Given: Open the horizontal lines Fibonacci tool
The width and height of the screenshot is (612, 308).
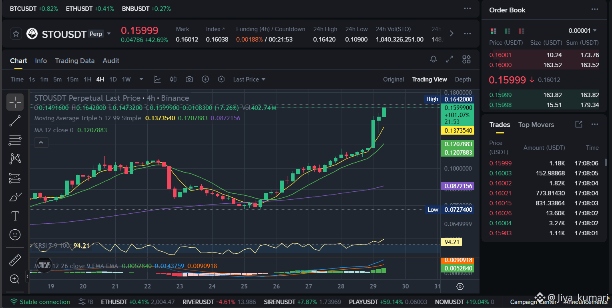Looking at the screenshot, I should pyautogui.click(x=15, y=140).
